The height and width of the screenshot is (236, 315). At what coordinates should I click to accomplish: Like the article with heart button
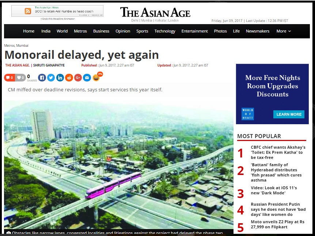(20, 77)
